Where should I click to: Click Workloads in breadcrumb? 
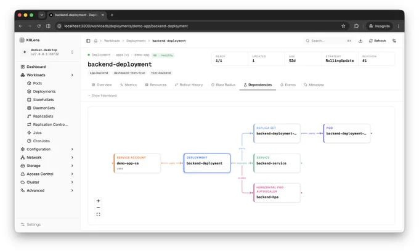click(112, 41)
